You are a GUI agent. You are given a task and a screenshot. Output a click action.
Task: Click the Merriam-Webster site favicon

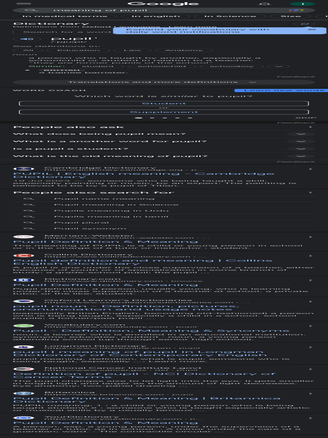(24, 237)
